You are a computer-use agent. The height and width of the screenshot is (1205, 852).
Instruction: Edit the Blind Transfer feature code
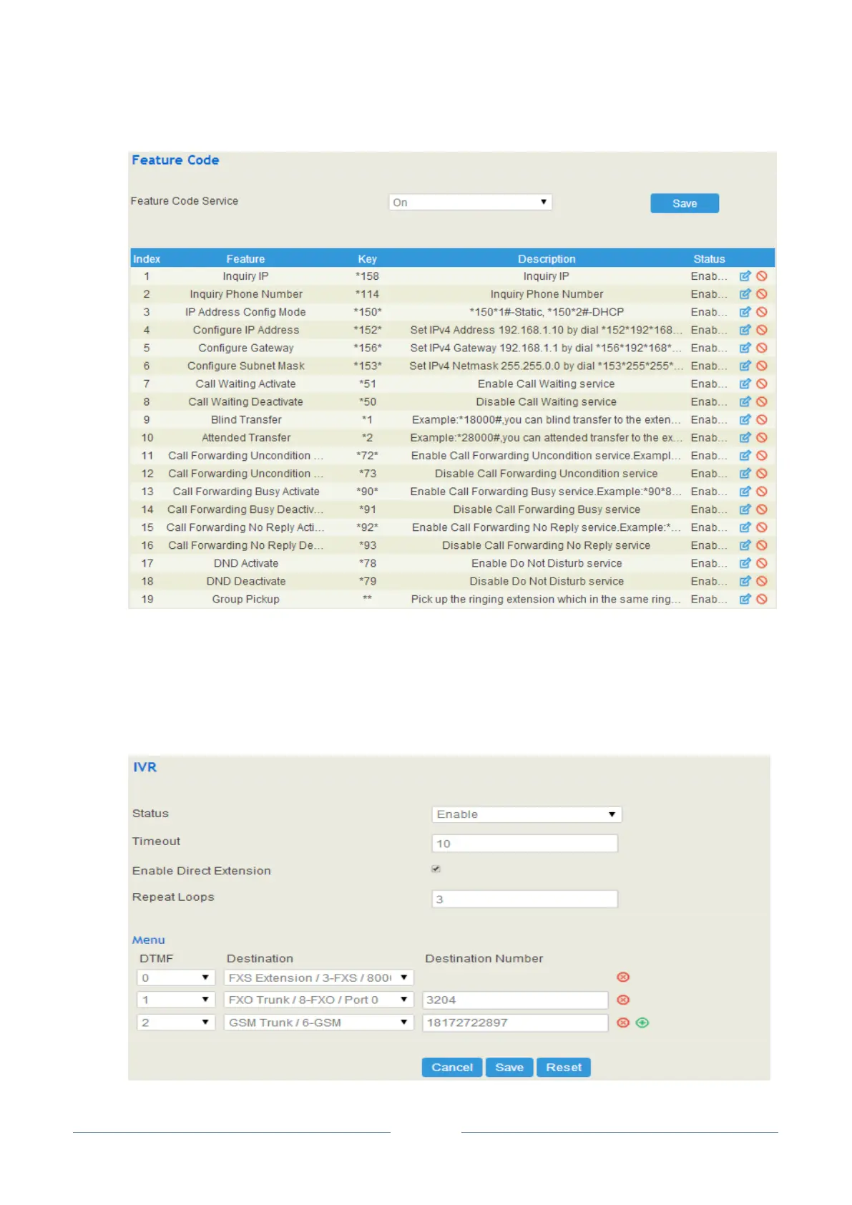click(745, 419)
